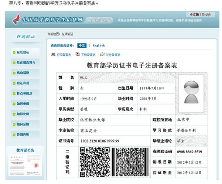This screenshot has width=222, height=184.
Task: Click school name 北京林业大学
Action: tap(93, 120)
